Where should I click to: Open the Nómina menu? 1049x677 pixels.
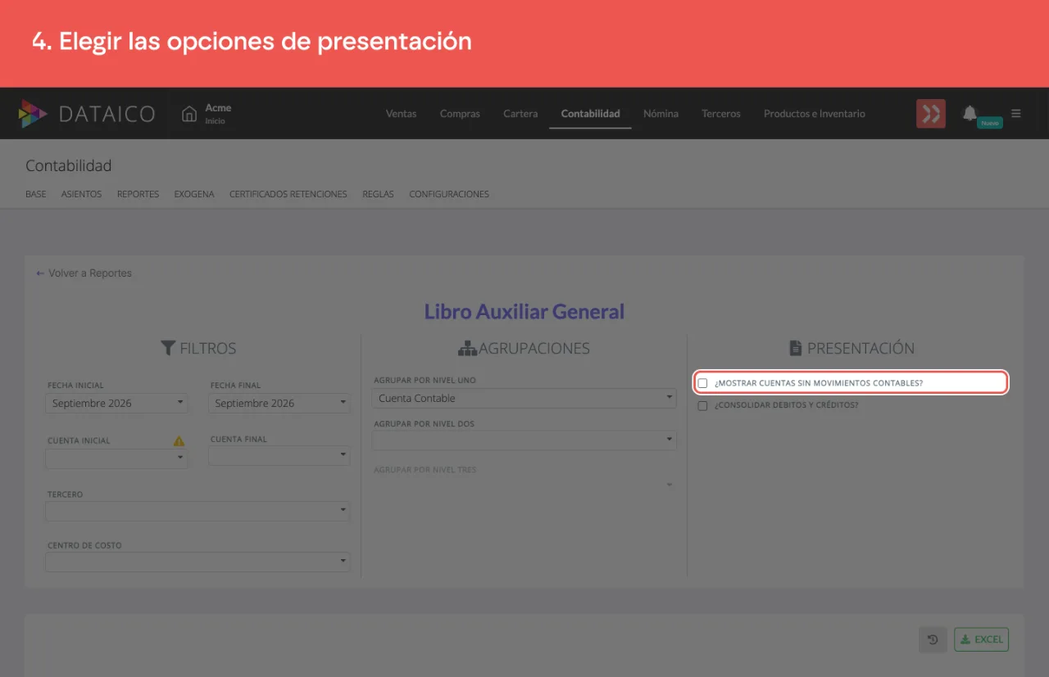[x=661, y=114]
